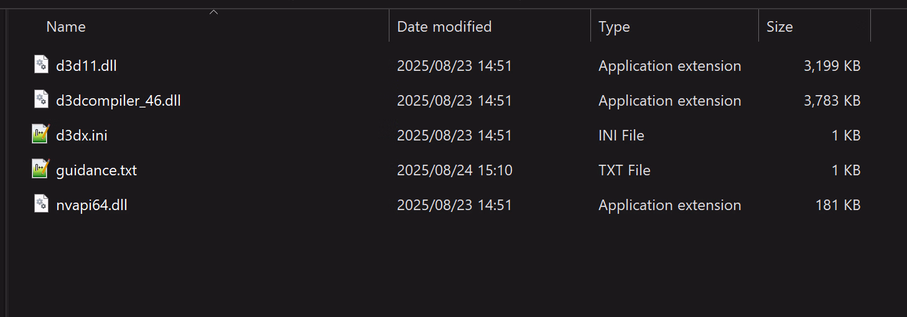Click the 2025/08/24 15:10 date of guidance.txt
907x317 pixels.
[x=454, y=170]
